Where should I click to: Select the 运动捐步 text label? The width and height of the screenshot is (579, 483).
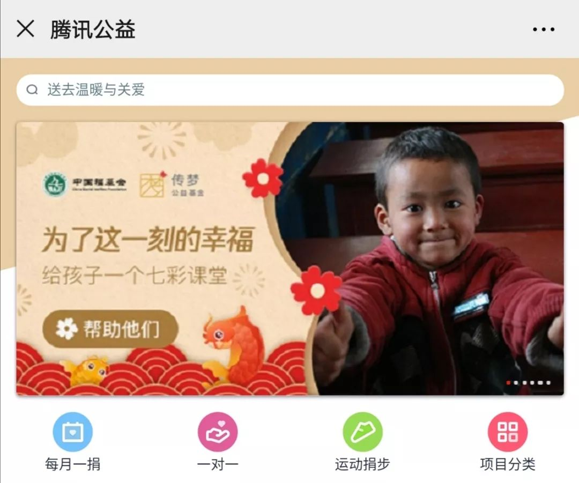pos(362,464)
